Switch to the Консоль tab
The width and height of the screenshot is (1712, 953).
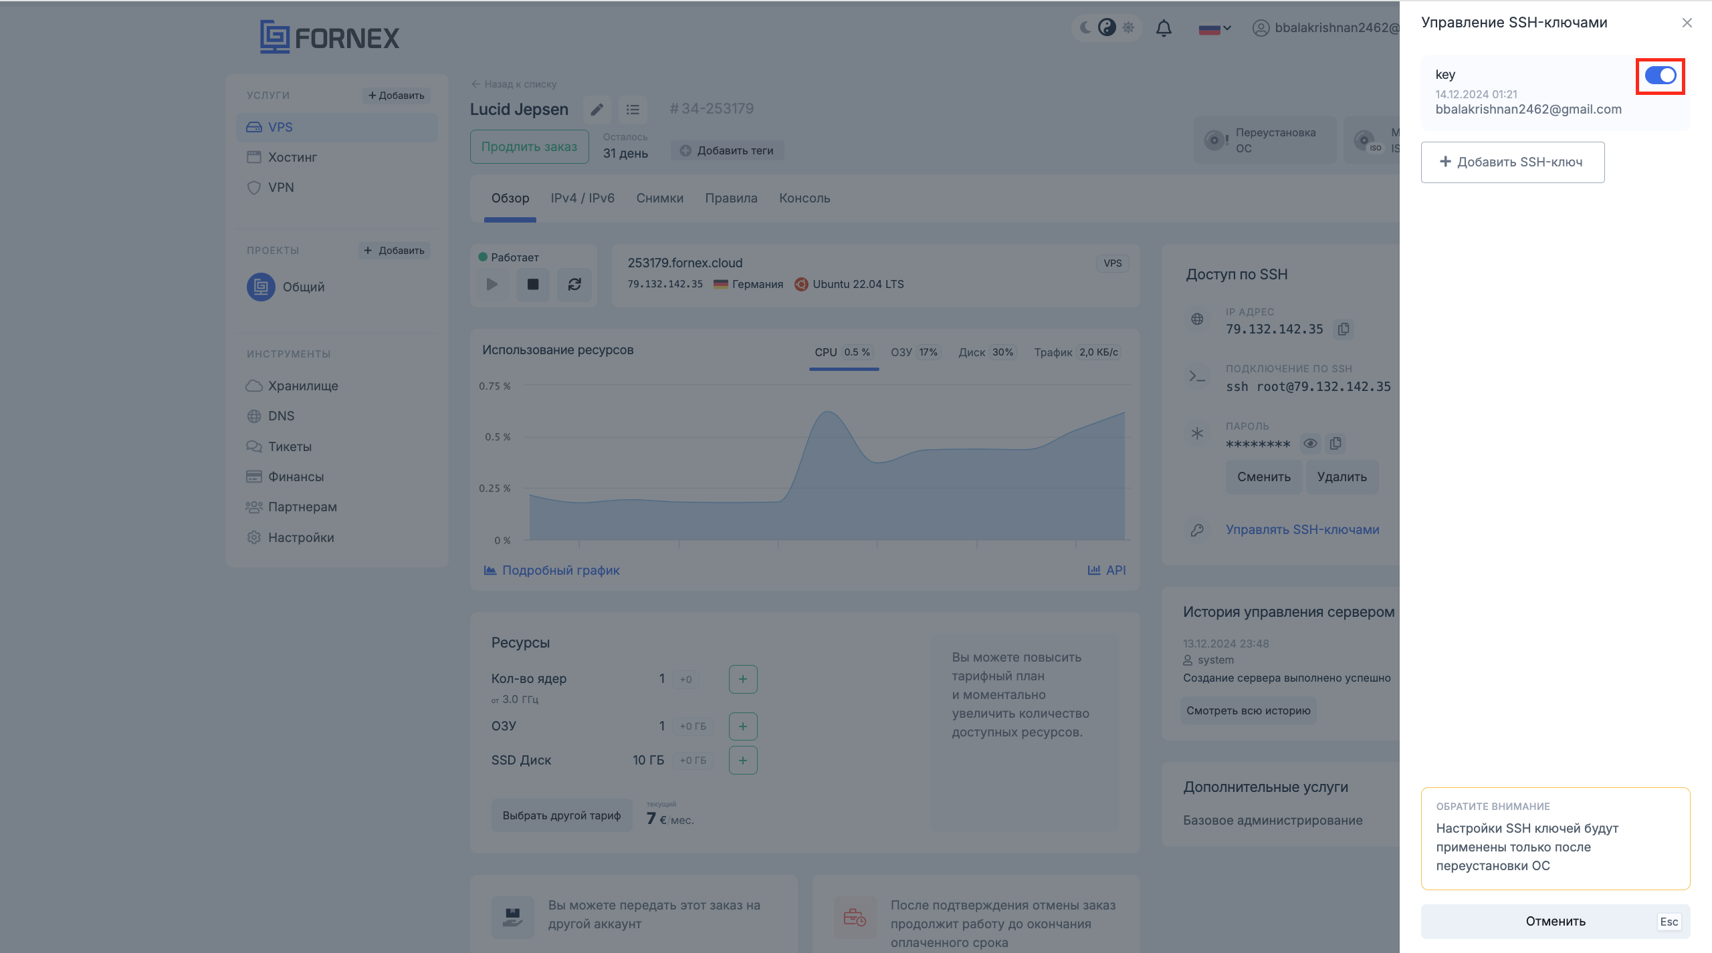coord(805,198)
